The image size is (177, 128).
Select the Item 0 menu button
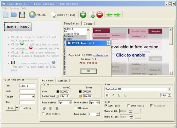pyautogui.click(x=25, y=27)
